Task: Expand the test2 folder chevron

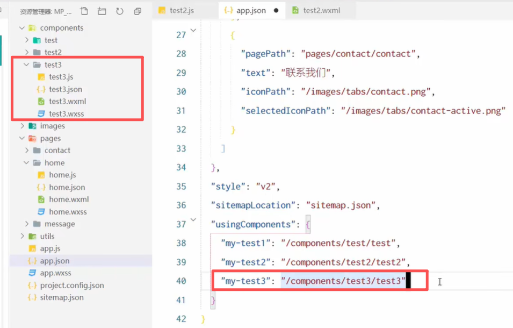Action: [x=27, y=52]
